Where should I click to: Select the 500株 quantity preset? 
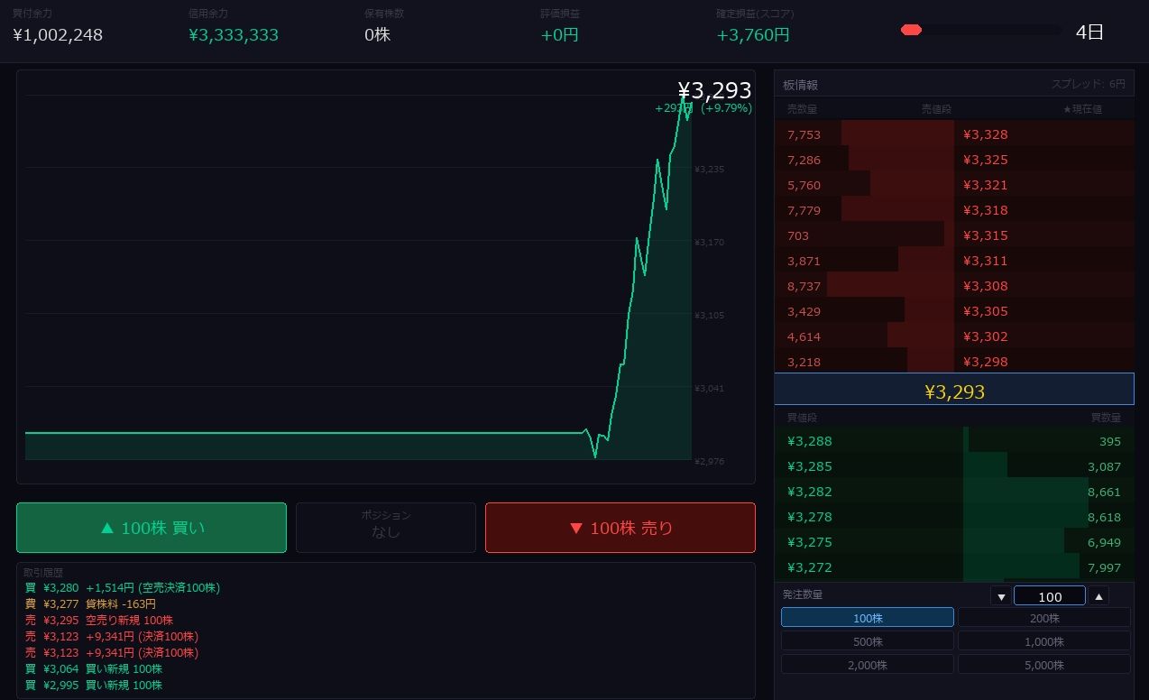pos(868,641)
